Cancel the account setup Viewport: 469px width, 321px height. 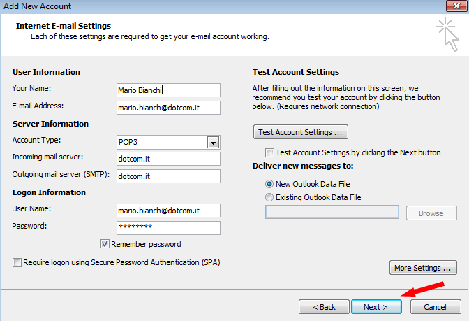[x=435, y=307]
